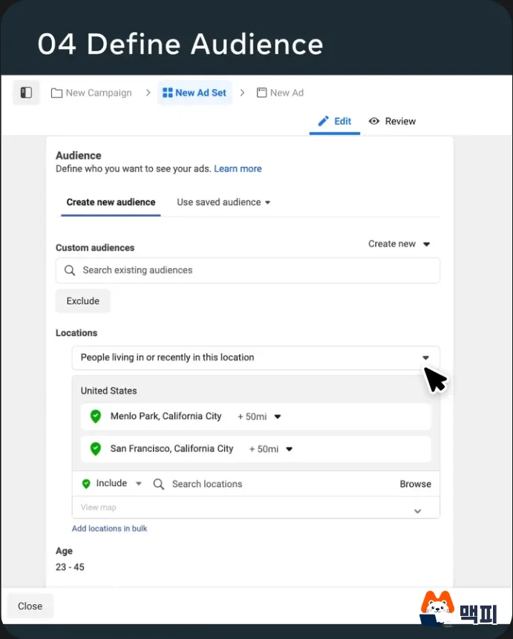This screenshot has width=513, height=639.
Task: Open the Menlo Park +50mi radius dropdown
Action: tap(259, 416)
